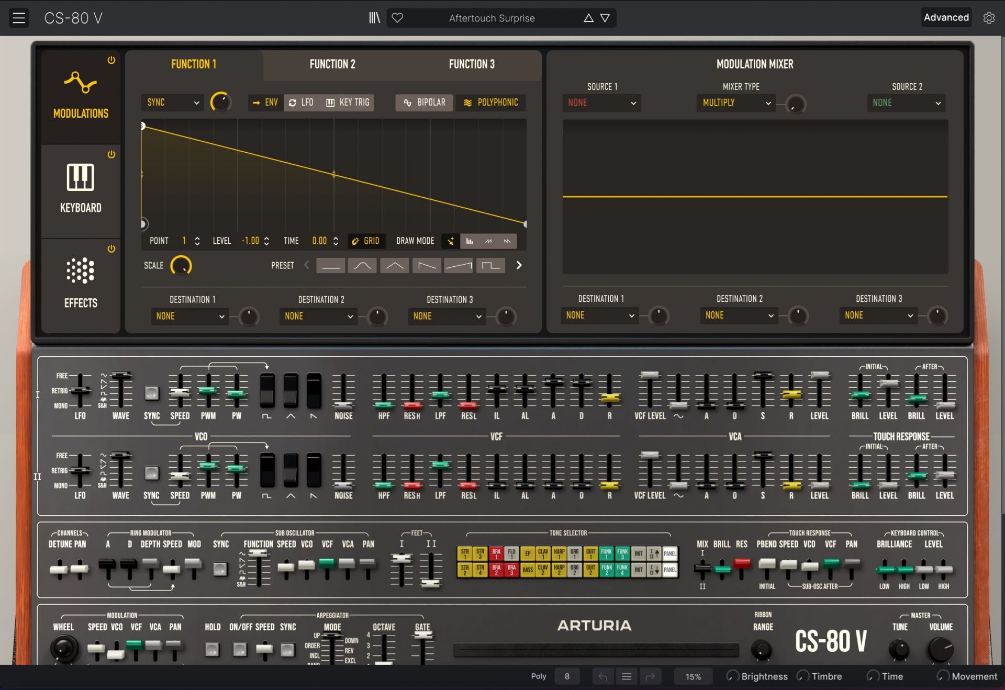Open settings gear icon

click(989, 18)
